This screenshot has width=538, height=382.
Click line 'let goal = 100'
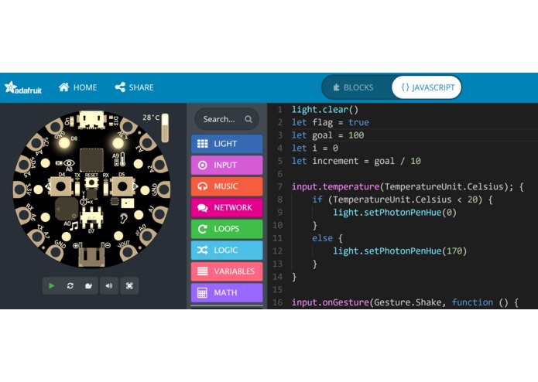click(327, 135)
